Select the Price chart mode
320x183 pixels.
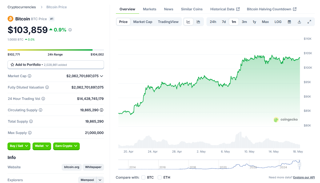pos(123,22)
